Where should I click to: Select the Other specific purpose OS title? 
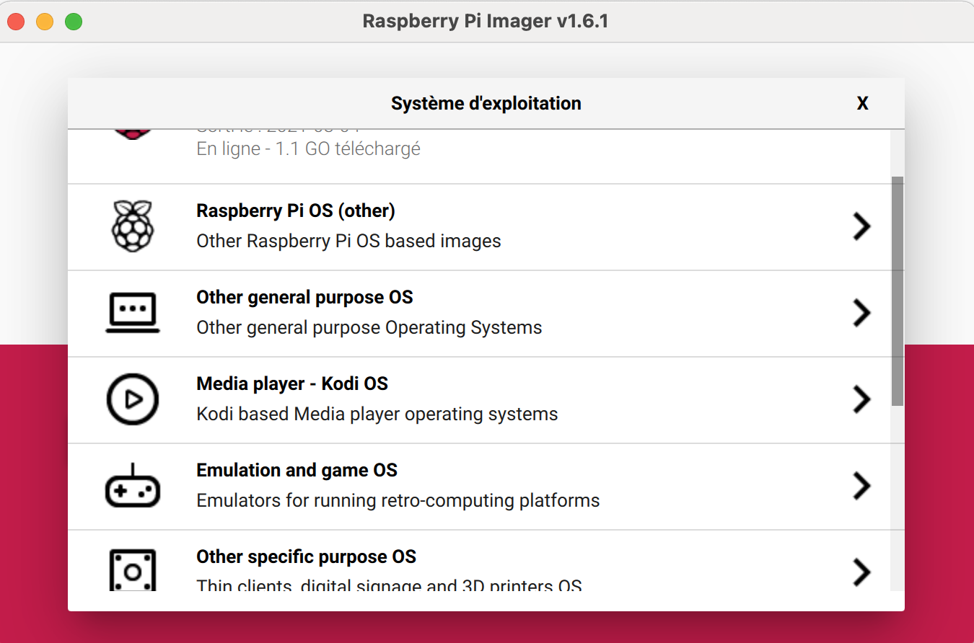point(306,557)
